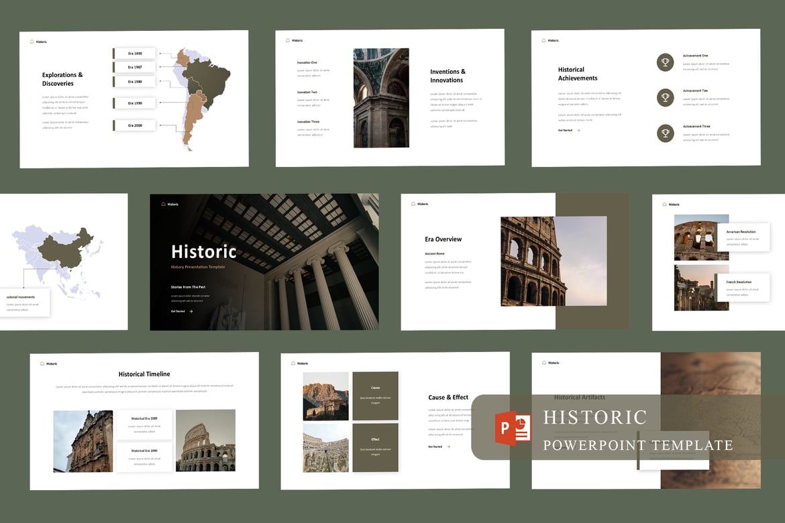Click Get Started on the Historical Achievements slide

[x=565, y=130]
